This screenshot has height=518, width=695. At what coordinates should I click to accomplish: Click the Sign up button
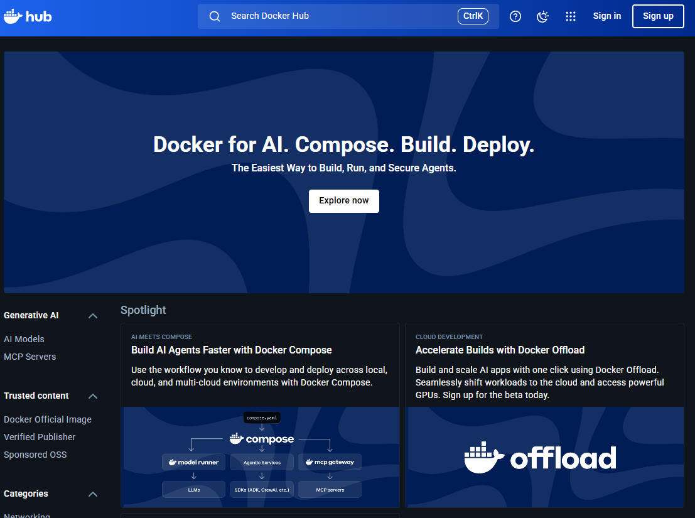click(x=658, y=16)
